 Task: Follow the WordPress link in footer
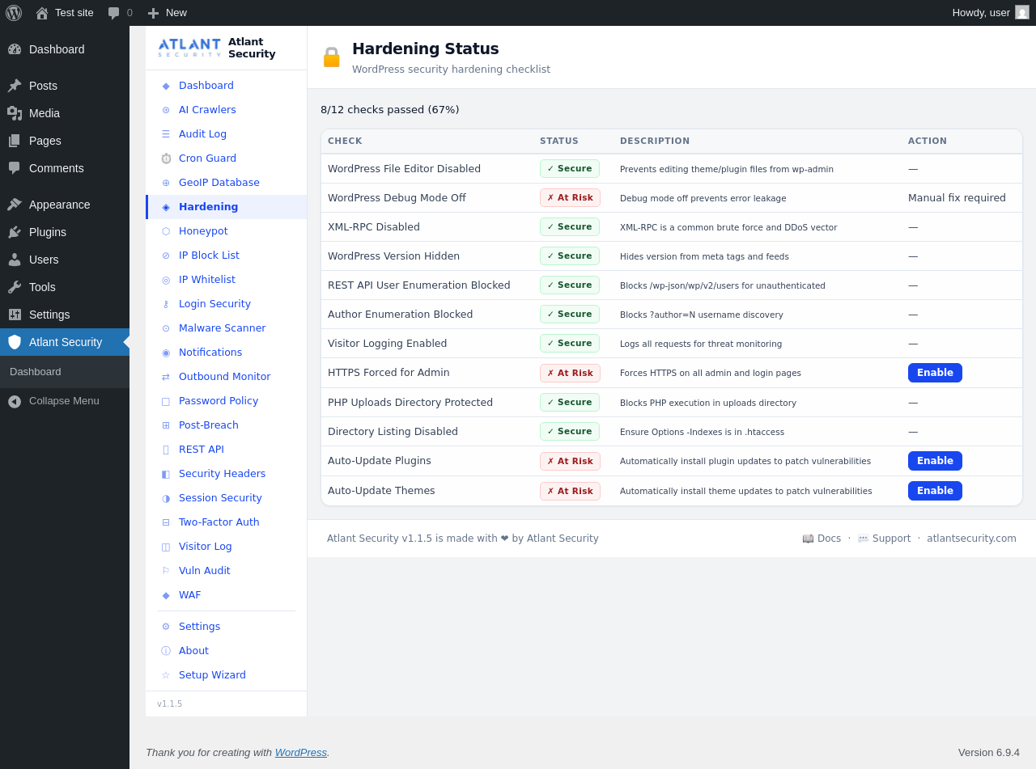click(301, 753)
